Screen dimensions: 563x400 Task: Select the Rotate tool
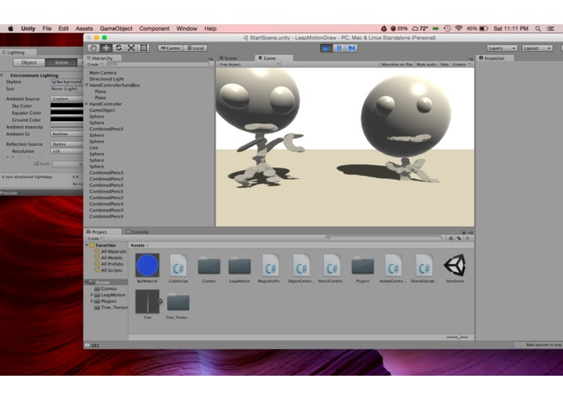(x=118, y=48)
